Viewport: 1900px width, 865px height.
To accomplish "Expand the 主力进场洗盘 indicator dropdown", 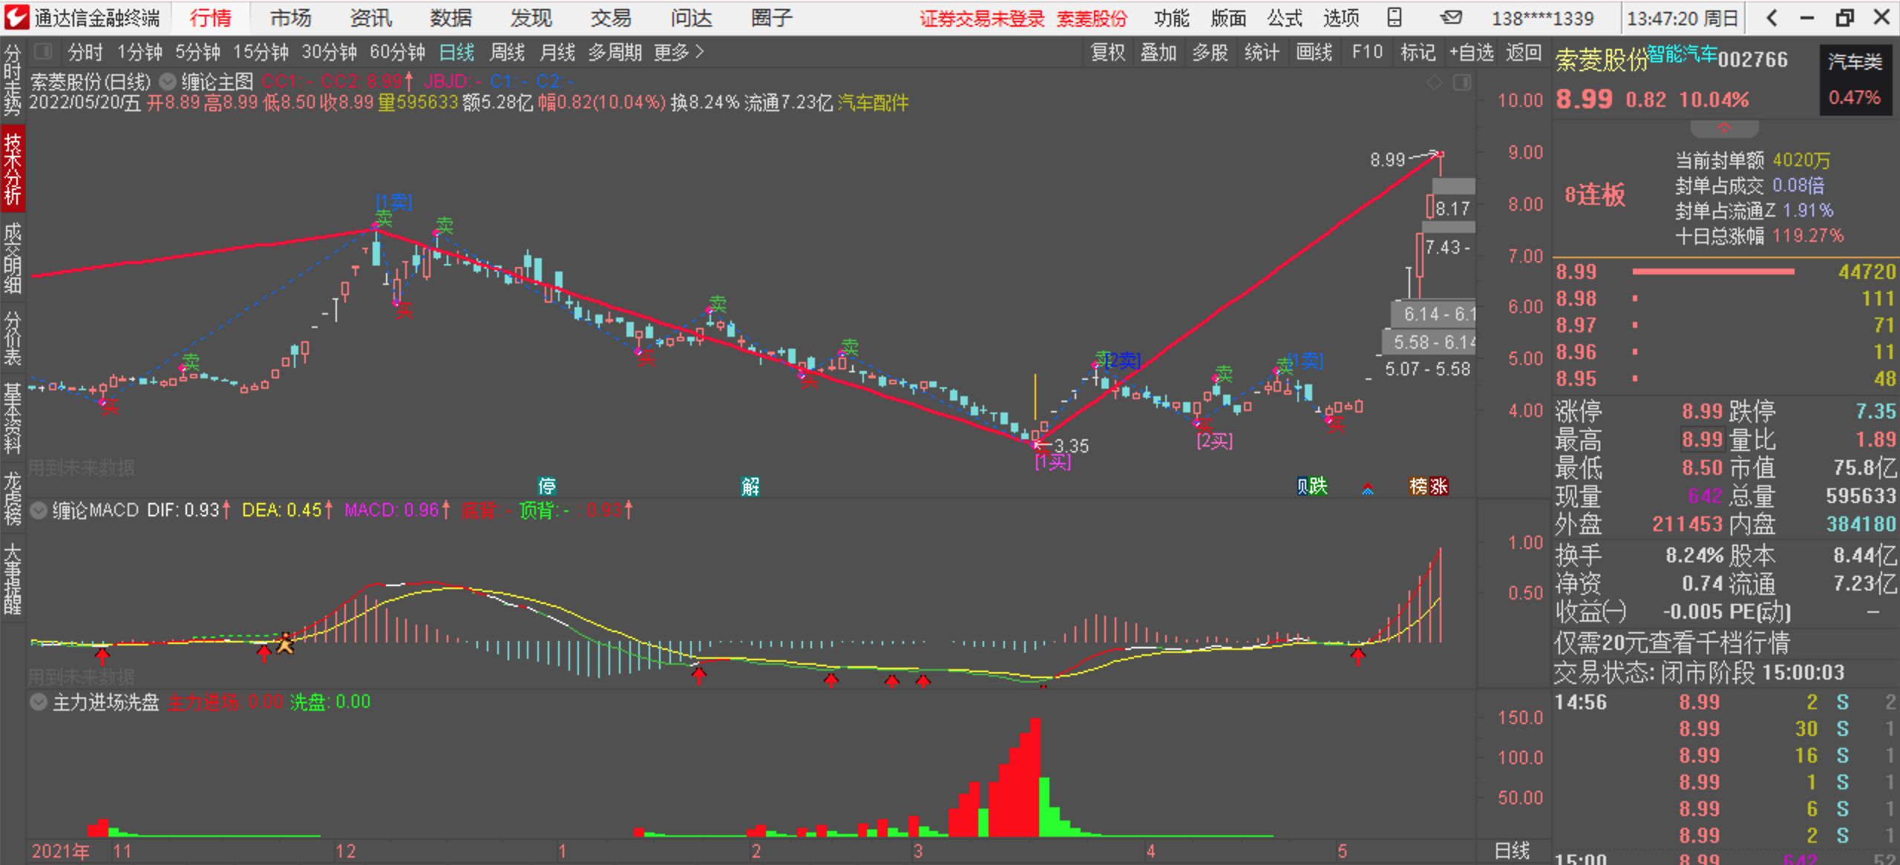I will point(39,702).
